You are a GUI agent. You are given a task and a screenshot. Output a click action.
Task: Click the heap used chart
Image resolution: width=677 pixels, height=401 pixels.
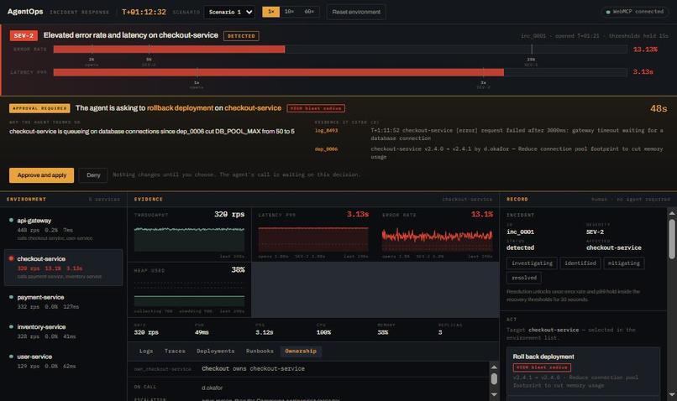click(x=189, y=294)
